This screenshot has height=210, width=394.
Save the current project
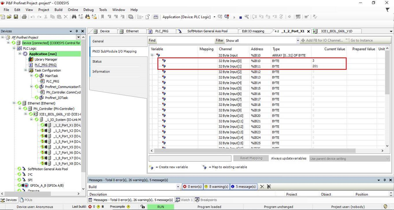click(x=16, y=16)
